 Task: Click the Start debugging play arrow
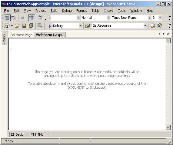50,26
